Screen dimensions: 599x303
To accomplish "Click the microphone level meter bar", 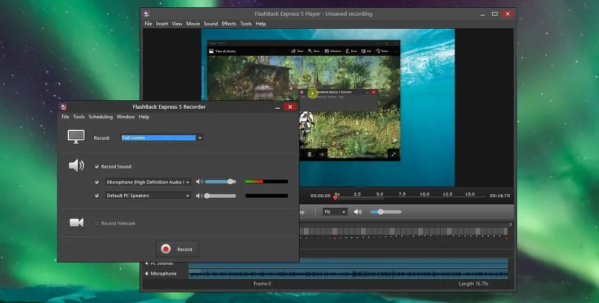I will tap(266, 181).
